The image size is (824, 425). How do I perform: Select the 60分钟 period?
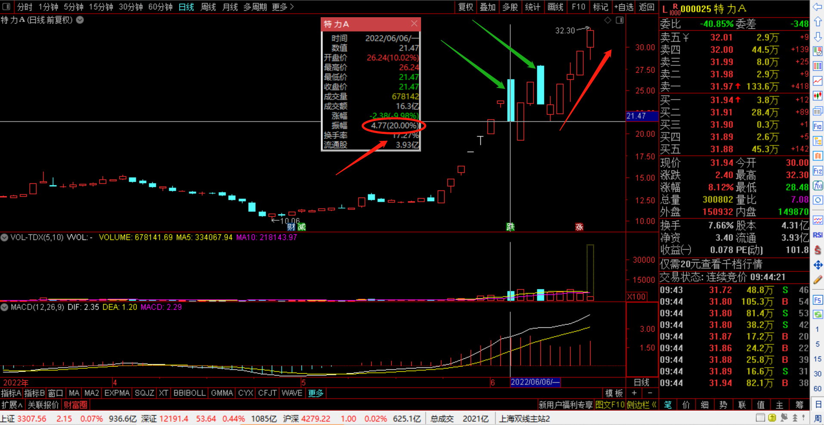click(x=160, y=7)
